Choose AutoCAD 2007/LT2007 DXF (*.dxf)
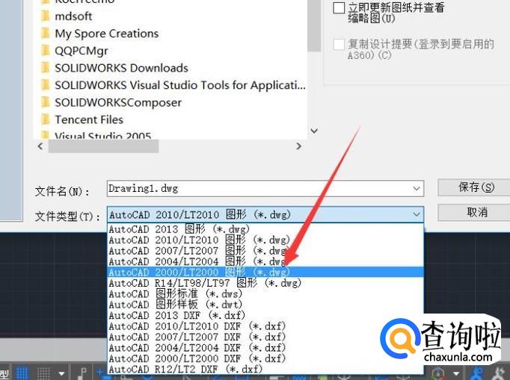The width and height of the screenshot is (510, 380). (265, 337)
